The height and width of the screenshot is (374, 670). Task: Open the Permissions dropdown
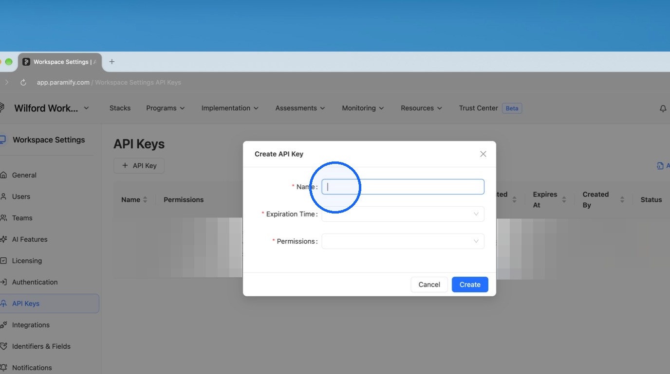(x=403, y=241)
